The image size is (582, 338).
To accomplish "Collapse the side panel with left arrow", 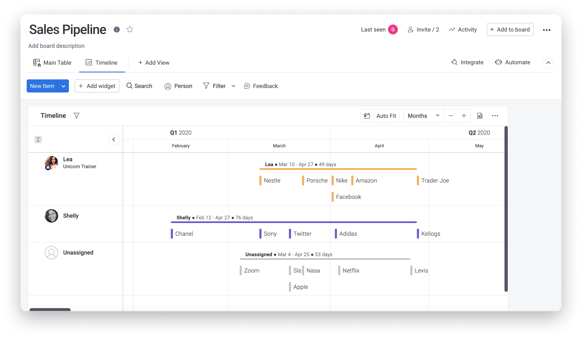I will click(x=114, y=140).
